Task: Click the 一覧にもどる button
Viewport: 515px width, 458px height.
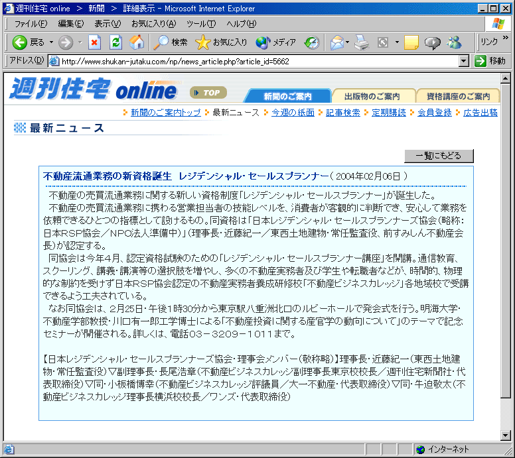Action: point(439,156)
